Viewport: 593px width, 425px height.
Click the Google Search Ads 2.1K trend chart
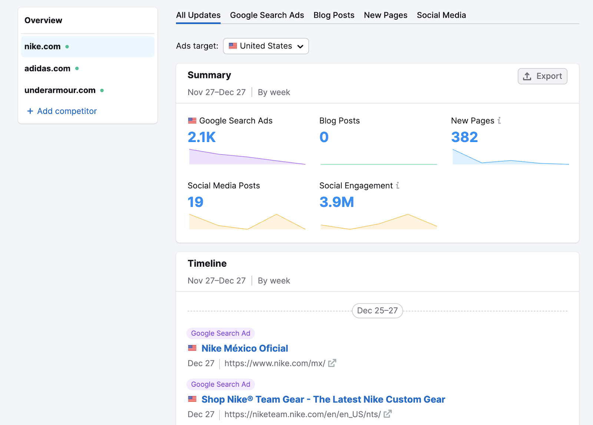[247, 157]
